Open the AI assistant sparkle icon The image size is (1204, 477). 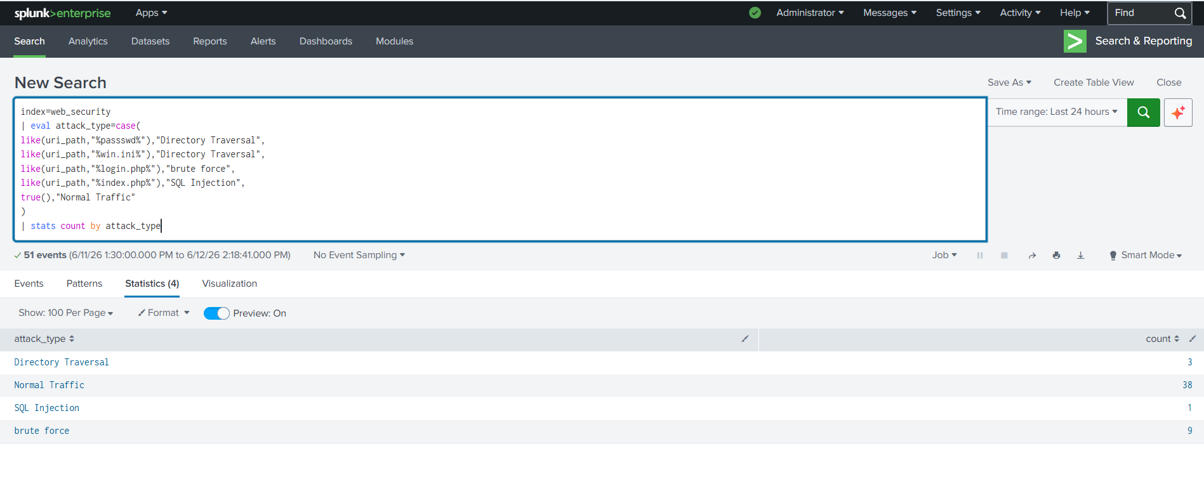click(1178, 112)
